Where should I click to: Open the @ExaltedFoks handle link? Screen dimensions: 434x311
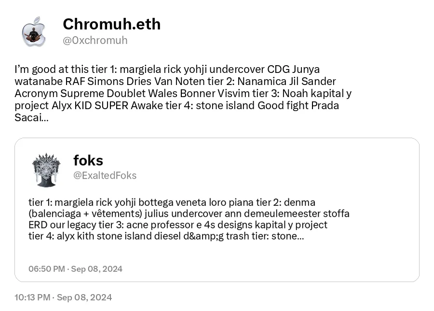click(105, 175)
